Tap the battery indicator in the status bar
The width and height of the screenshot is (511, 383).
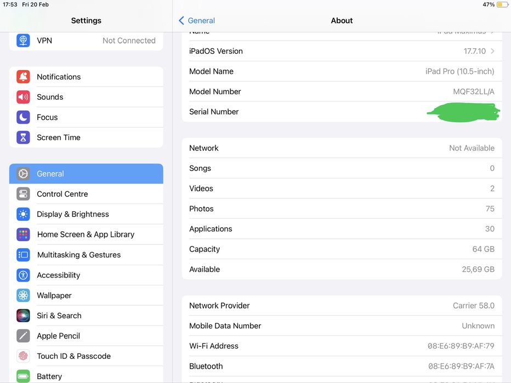pyautogui.click(x=502, y=4)
